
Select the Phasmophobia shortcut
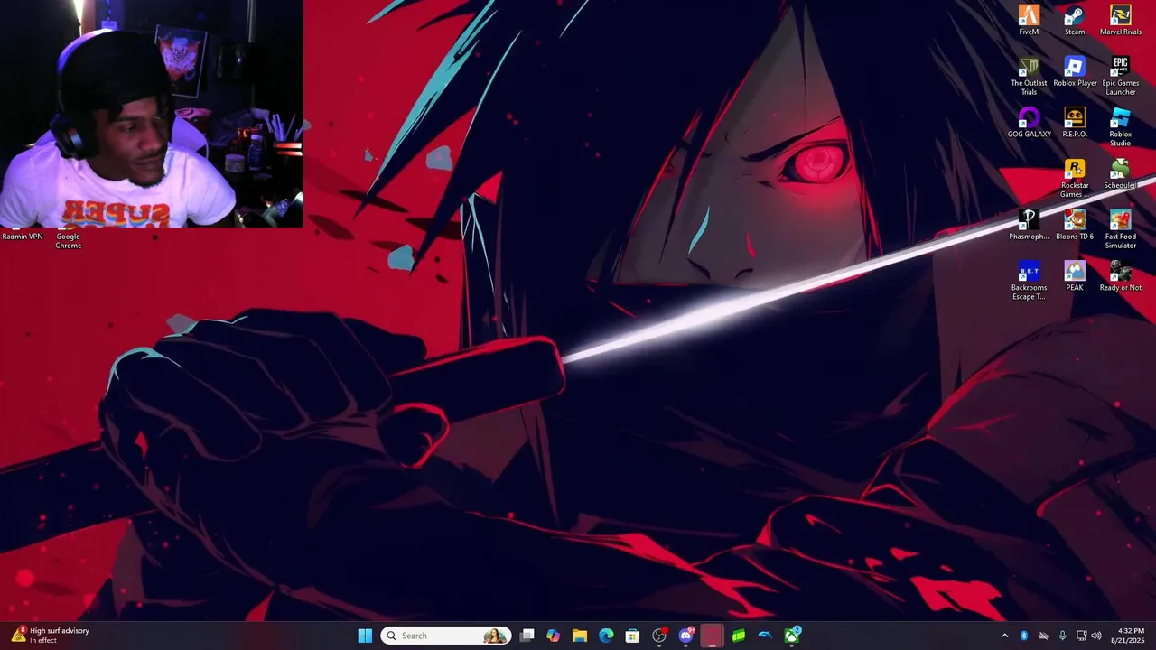(1029, 226)
